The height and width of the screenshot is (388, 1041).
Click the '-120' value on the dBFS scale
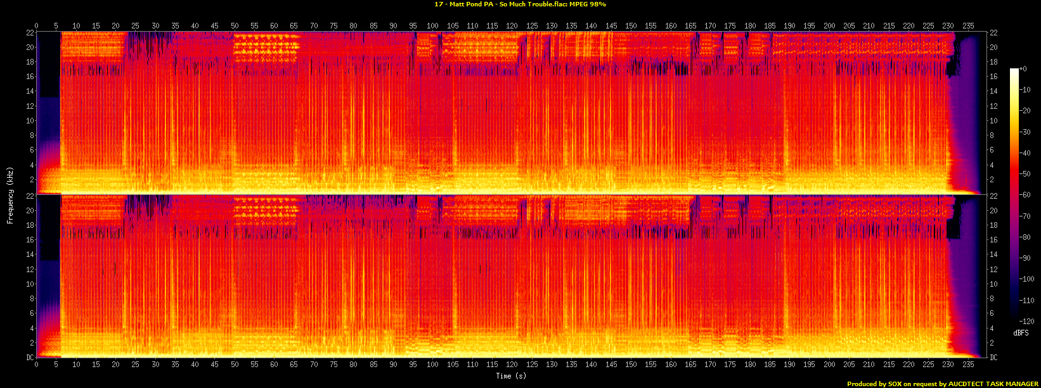pyautogui.click(x=1026, y=322)
